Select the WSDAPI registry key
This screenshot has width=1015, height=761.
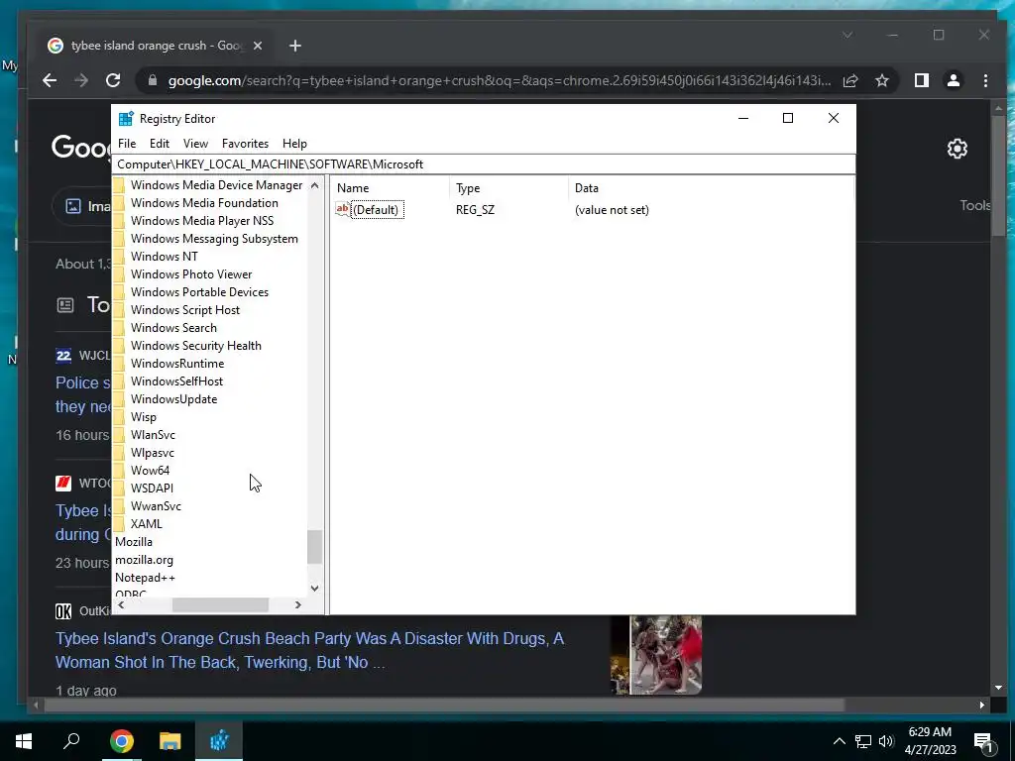coord(152,489)
